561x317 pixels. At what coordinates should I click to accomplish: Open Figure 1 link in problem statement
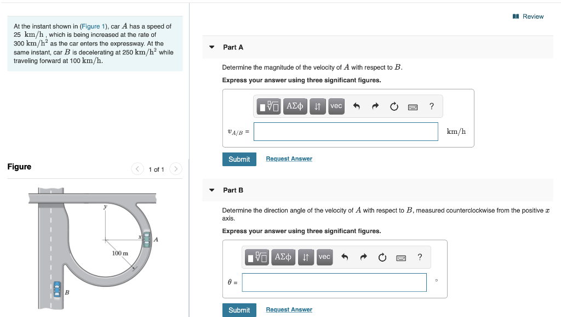pos(93,26)
